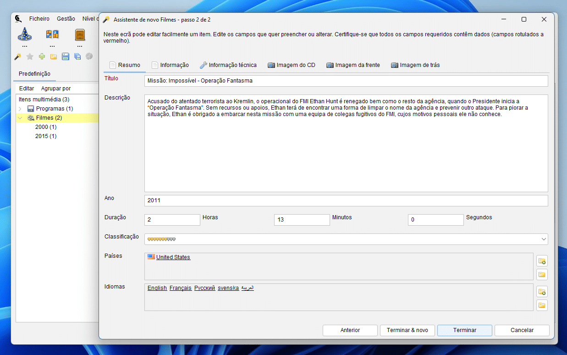567x355 pixels.
Task: Click the Filmes film reel icon in tree
Action: 31,118
